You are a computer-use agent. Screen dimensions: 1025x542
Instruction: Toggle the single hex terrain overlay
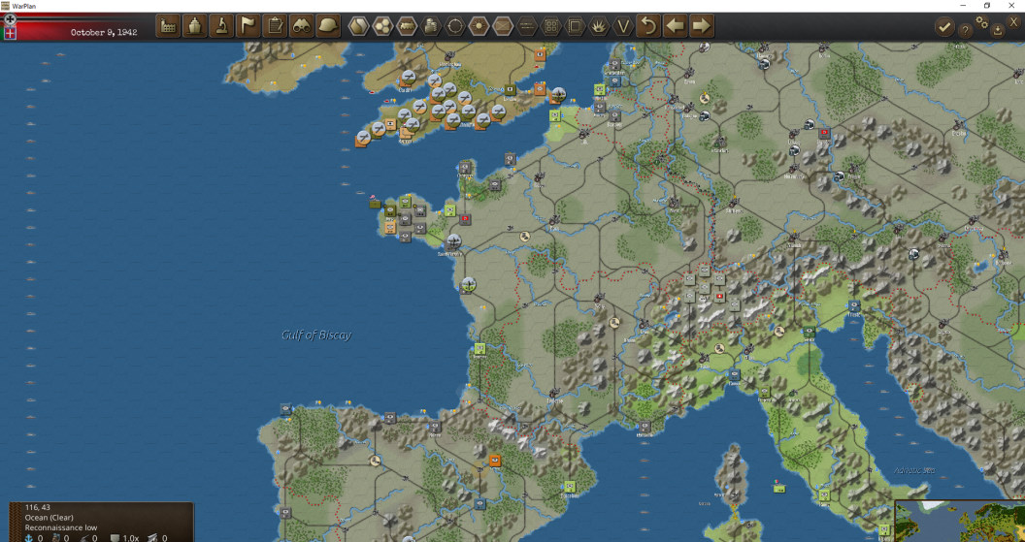point(358,26)
